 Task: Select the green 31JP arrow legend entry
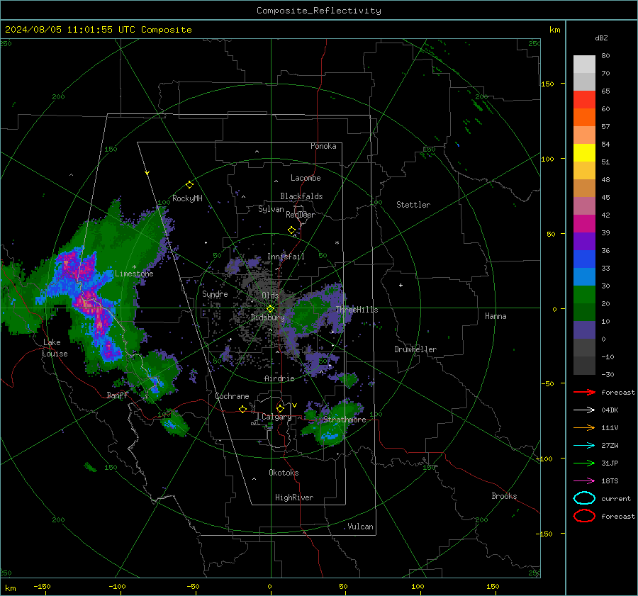tap(584, 463)
